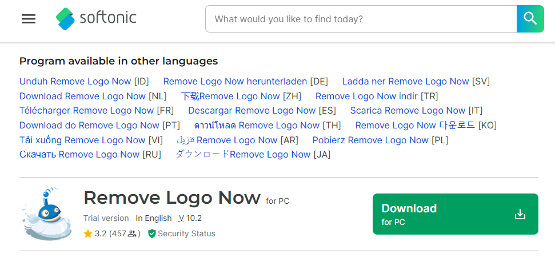The height and width of the screenshot is (258, 555).
Task: Click the Softonic logo
Action: tap(96, 19)
